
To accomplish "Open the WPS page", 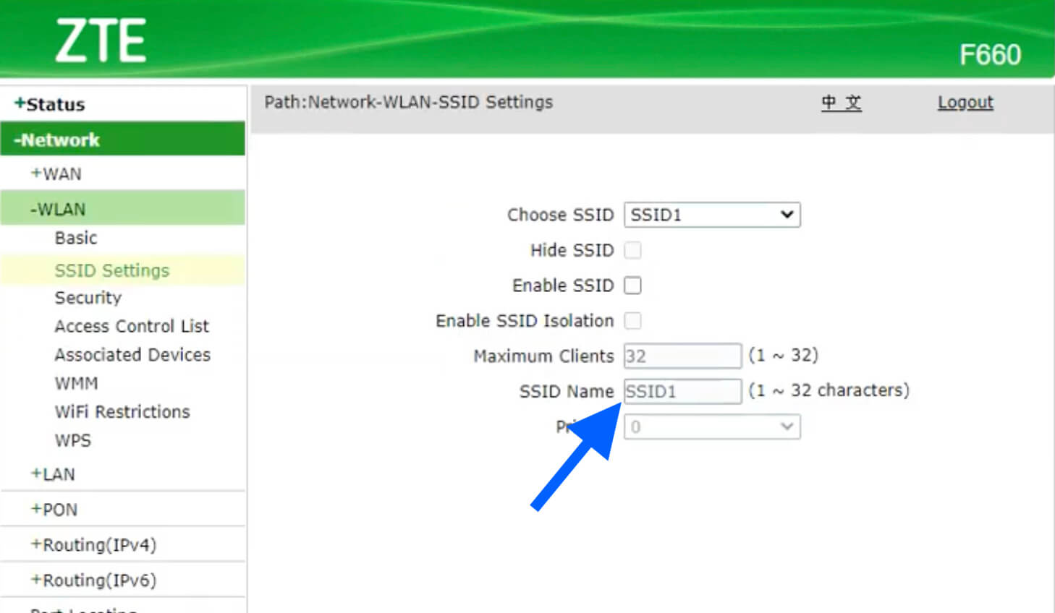I will [72, 440].
